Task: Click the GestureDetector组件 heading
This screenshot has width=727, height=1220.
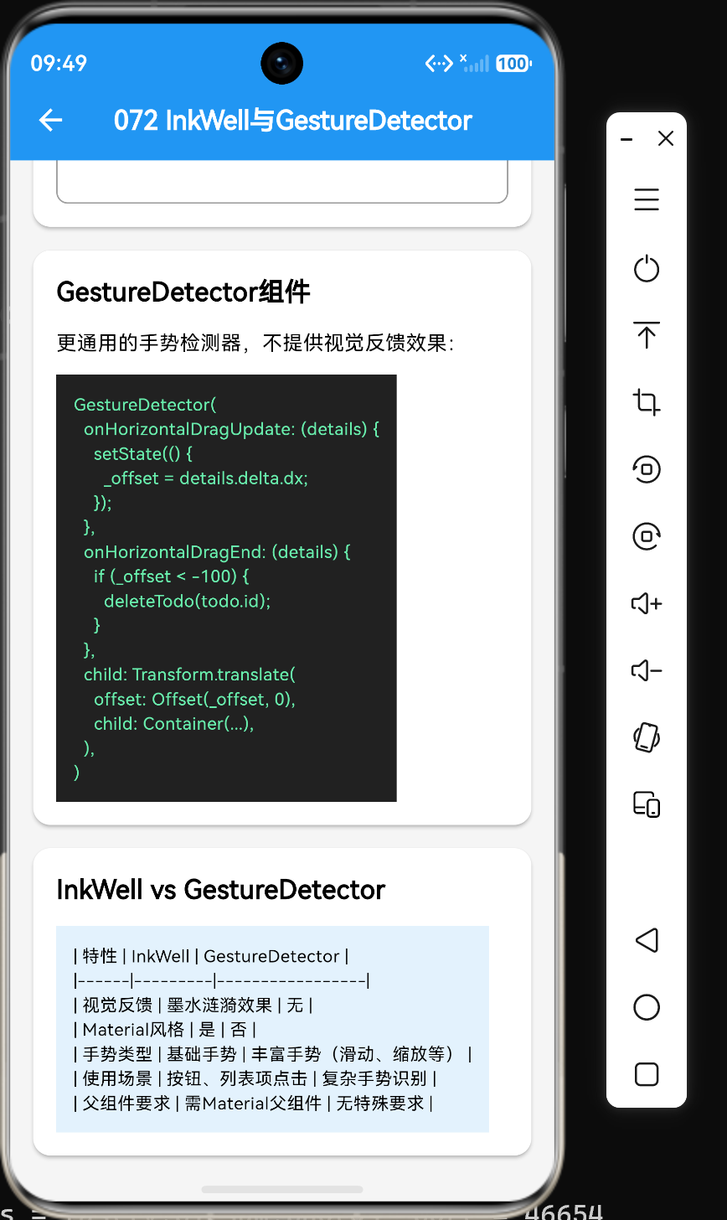Action: click(x=183, y=292)
